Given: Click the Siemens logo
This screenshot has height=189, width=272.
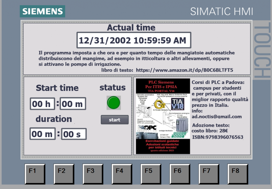Looking at the screenshot, I should 42,11.
